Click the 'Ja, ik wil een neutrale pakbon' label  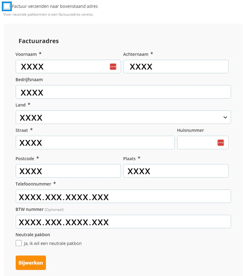(x=53, y=243)
